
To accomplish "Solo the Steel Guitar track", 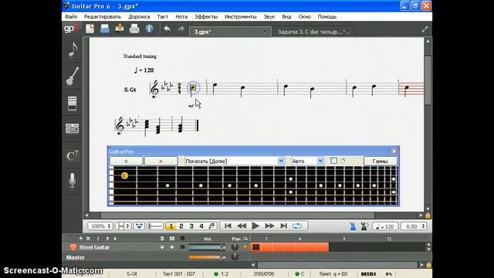I will 162,247.
